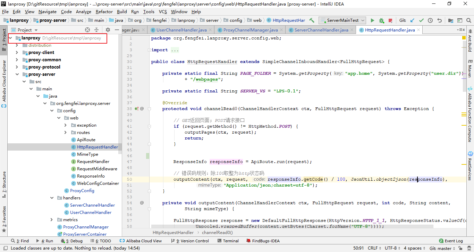Stop the running process with red square
474x252 pixels.
point(390,21)
